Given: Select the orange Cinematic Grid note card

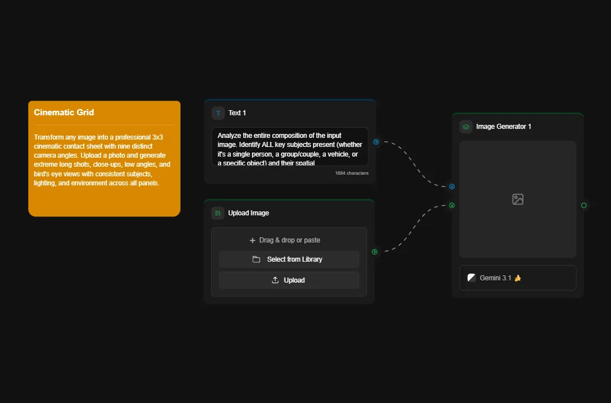Looking at the screenshot, I should pyautogui.click(x=104, y=158).
